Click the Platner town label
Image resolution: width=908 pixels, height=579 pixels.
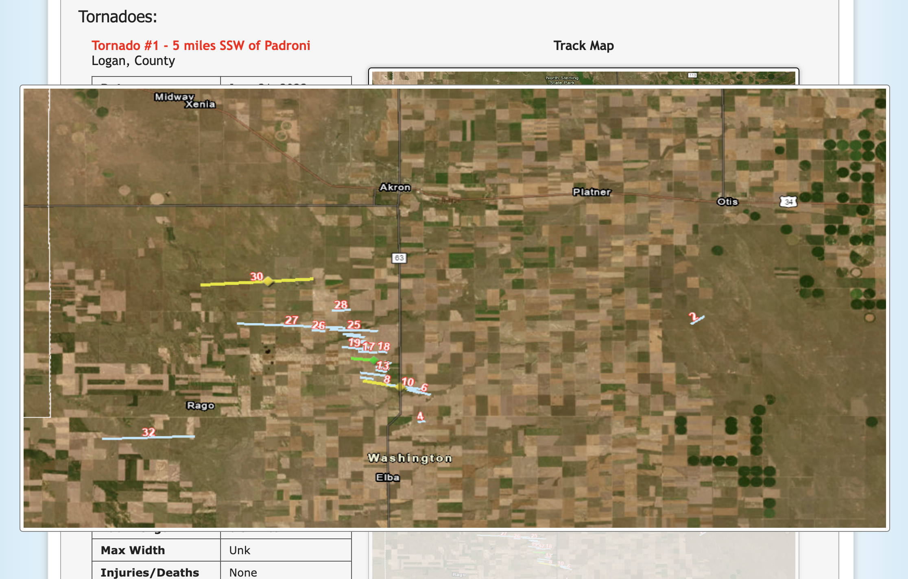pos(592,192)
